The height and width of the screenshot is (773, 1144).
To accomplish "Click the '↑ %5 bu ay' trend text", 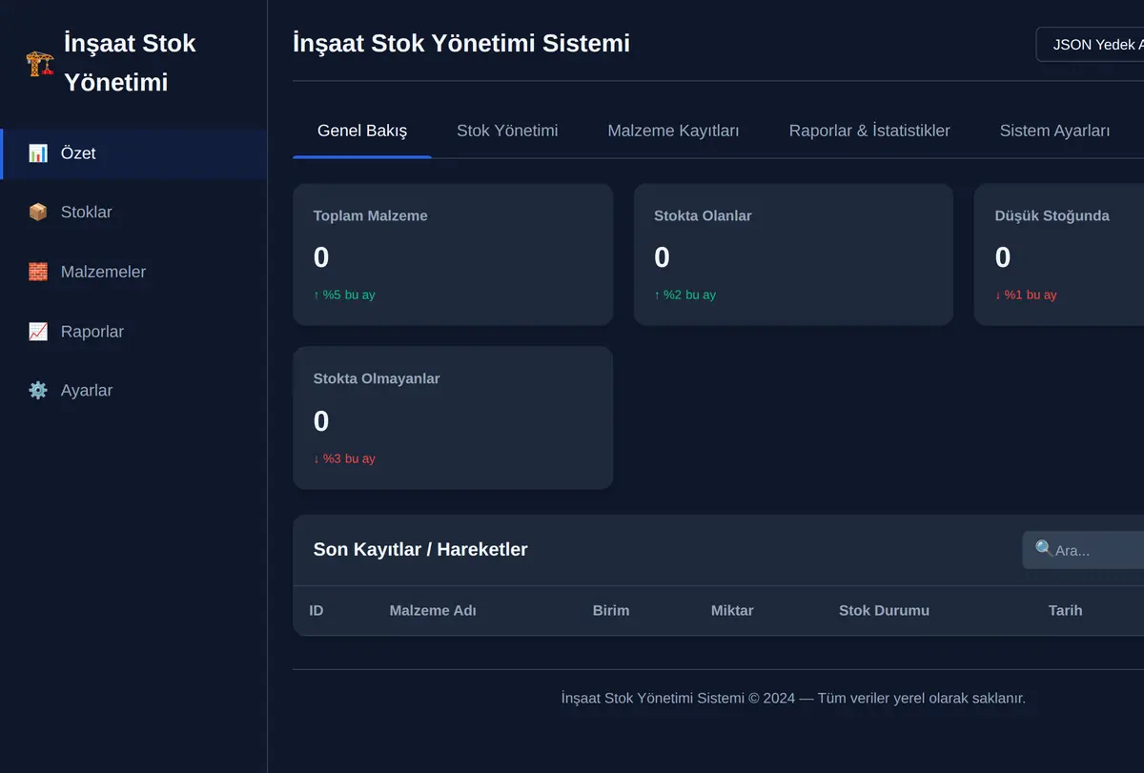I will click(x=344, y=295).
